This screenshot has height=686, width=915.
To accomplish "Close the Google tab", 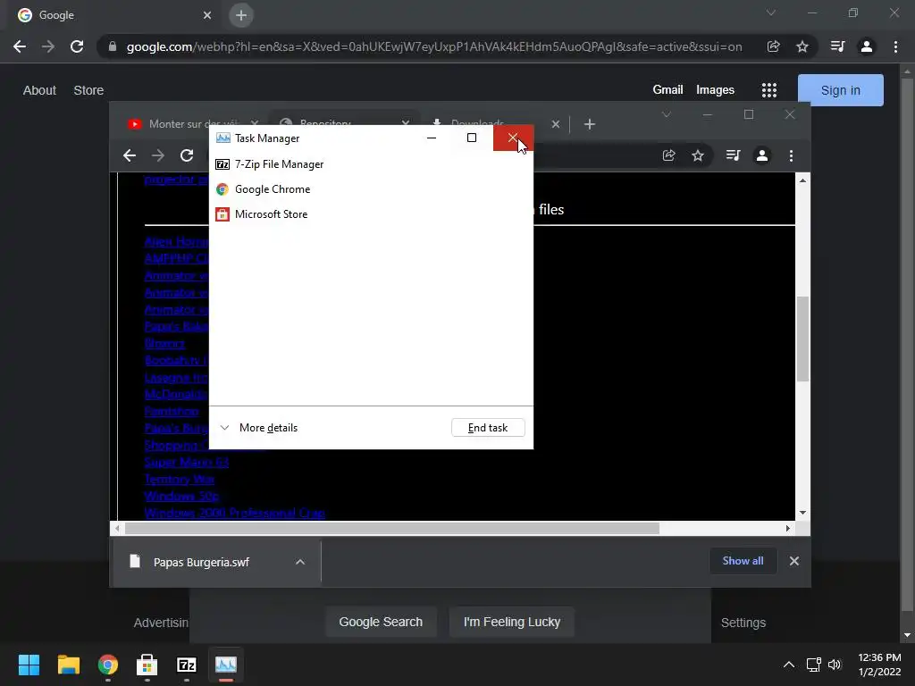I will click(207, 15).
